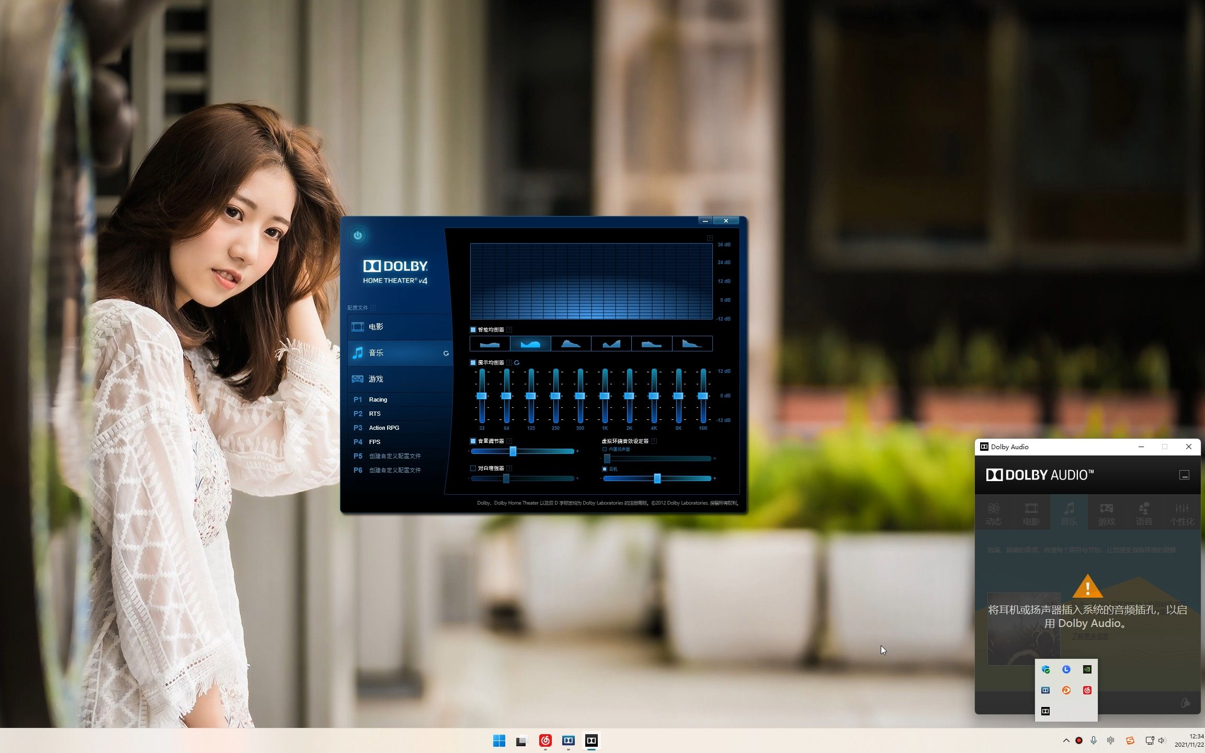Select the 电影 (Movie) preset profile
Screen dimensions: 1205x753
click(x=377, y=326)
